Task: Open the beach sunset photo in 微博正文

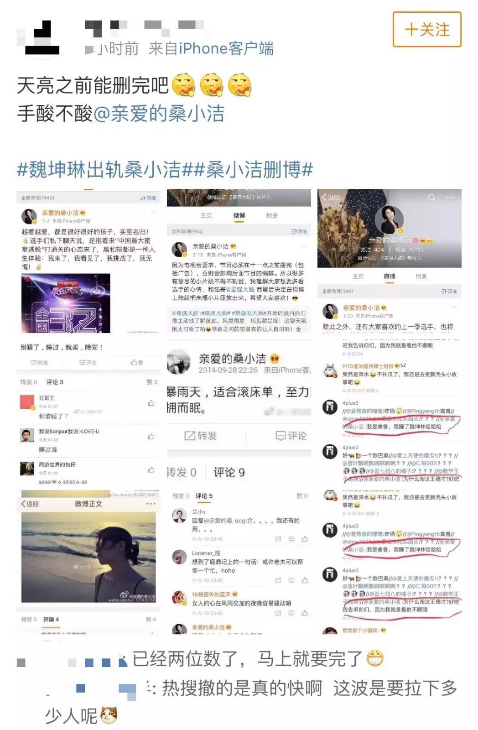Action: point(88,557)
